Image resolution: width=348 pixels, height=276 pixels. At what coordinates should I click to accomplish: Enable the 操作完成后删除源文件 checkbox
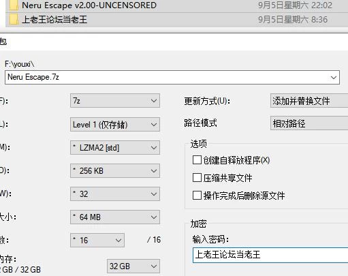[197, 195]
